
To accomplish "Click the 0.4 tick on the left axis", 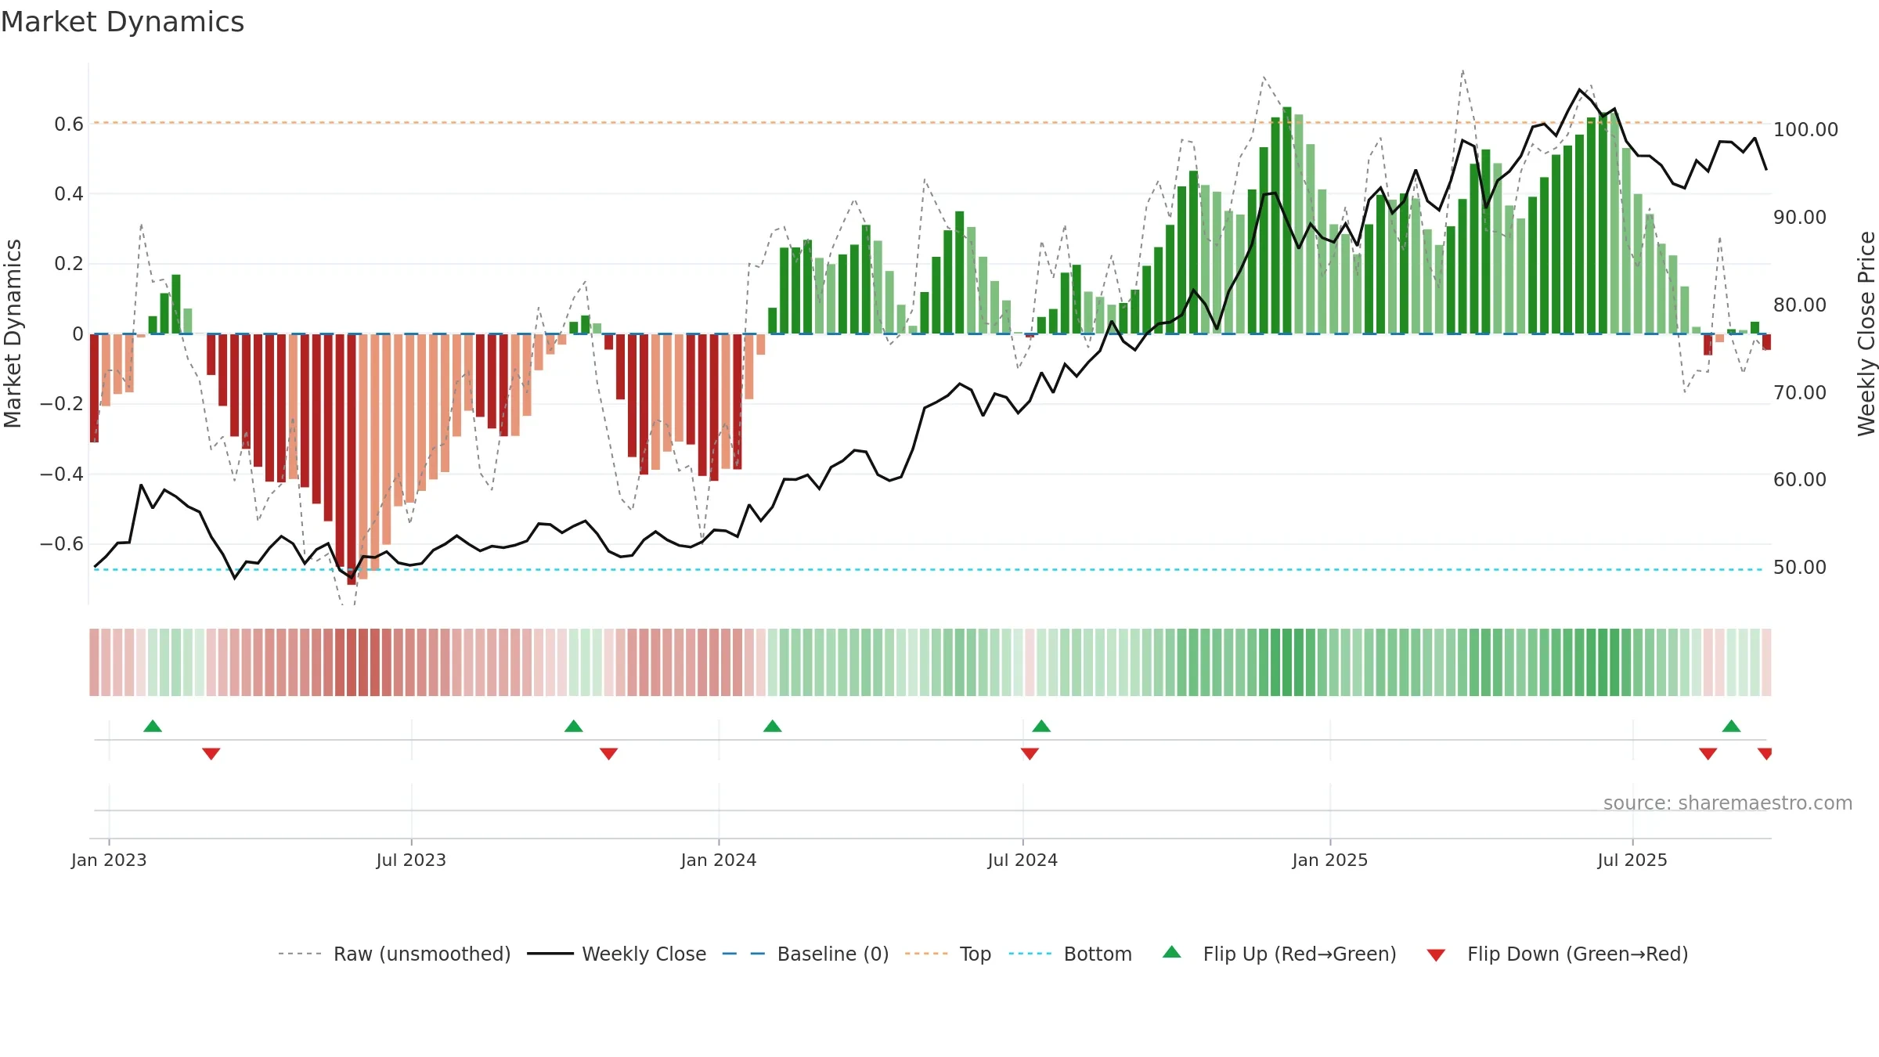I will 69,193.
